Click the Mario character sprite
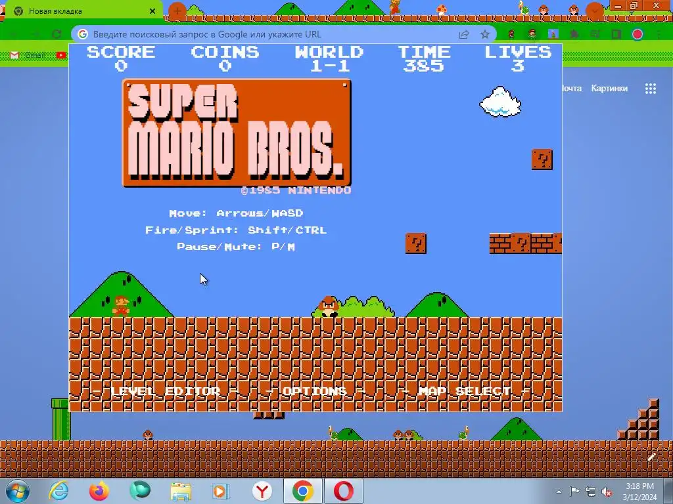 (121, 306)
